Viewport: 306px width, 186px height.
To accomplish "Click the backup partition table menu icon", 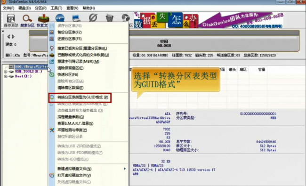I will [x=52, y=32].
